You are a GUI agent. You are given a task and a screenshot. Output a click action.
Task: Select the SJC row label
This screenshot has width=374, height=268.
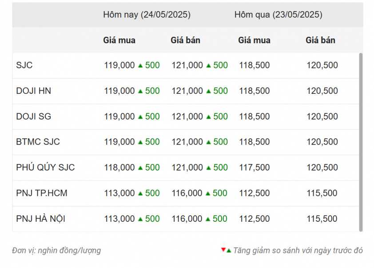tap(24, 65)
